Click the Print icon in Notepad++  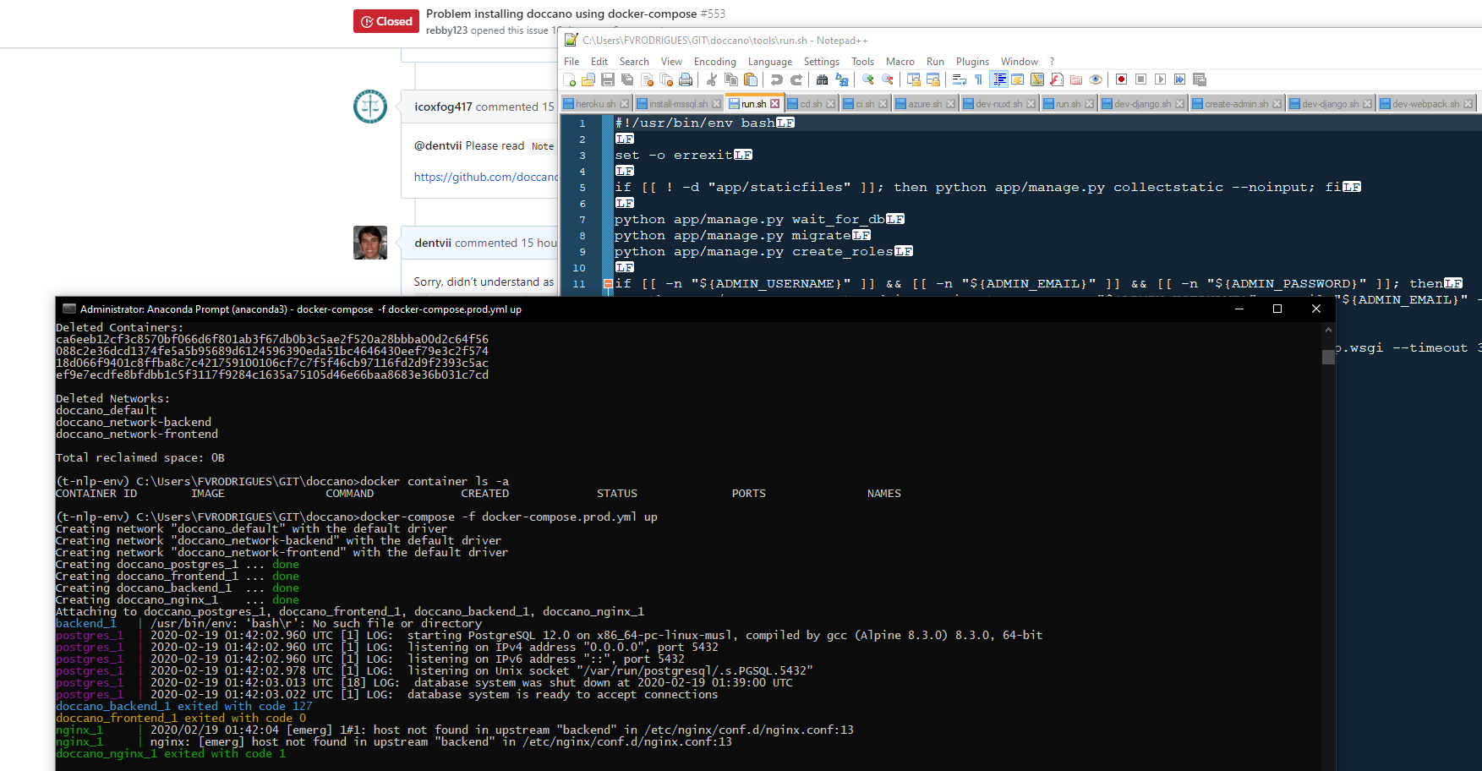coord(684,79)
